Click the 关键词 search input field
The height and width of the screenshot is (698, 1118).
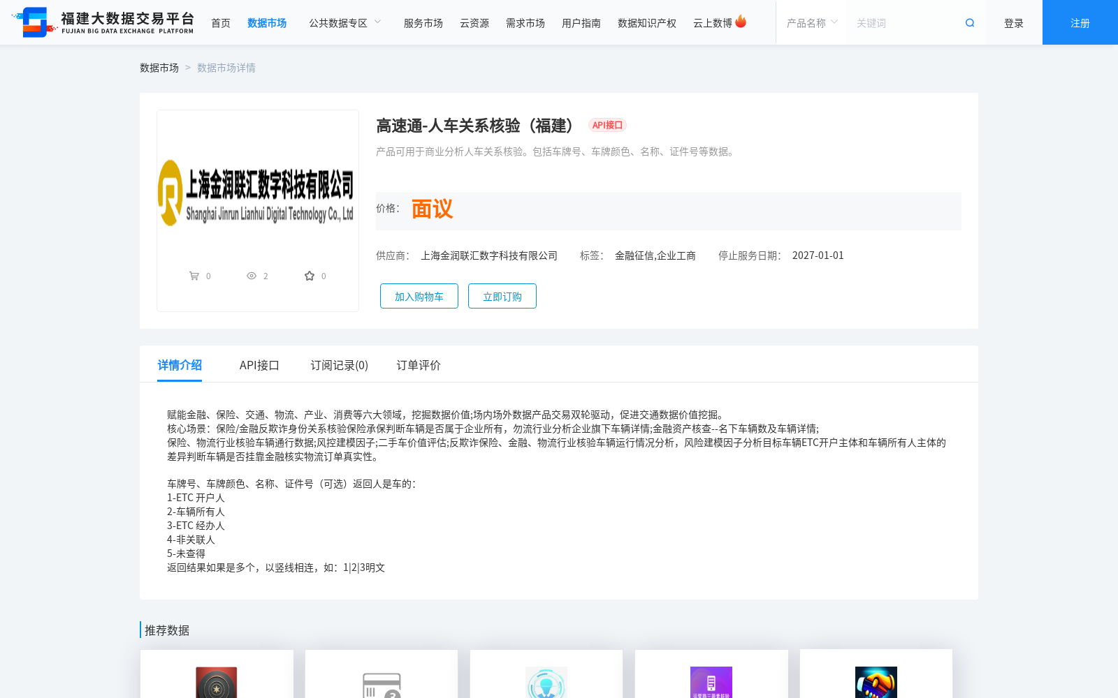[x=905, y=23]
